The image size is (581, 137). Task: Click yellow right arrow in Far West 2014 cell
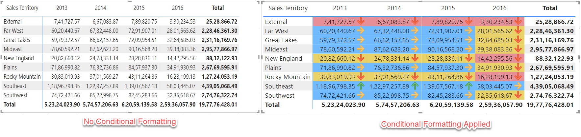click(415, 31)
